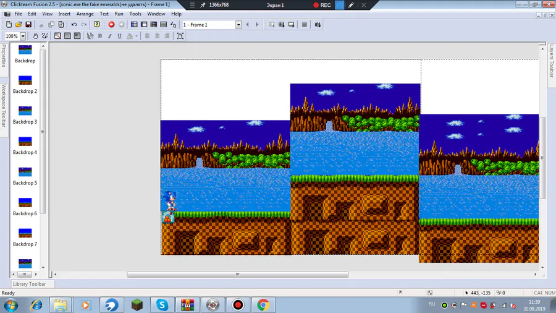Click the REC record button

tap(322, 5)
